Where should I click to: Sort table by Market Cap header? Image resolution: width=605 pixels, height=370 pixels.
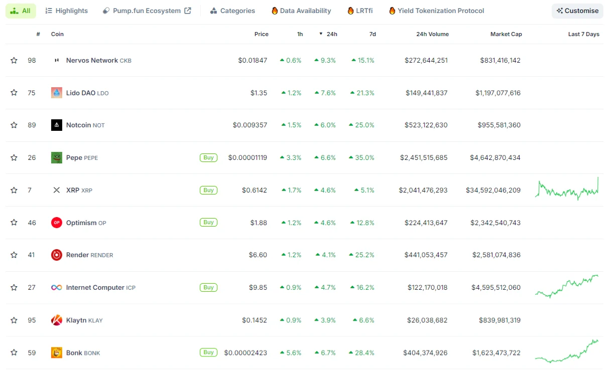point(506,34)
